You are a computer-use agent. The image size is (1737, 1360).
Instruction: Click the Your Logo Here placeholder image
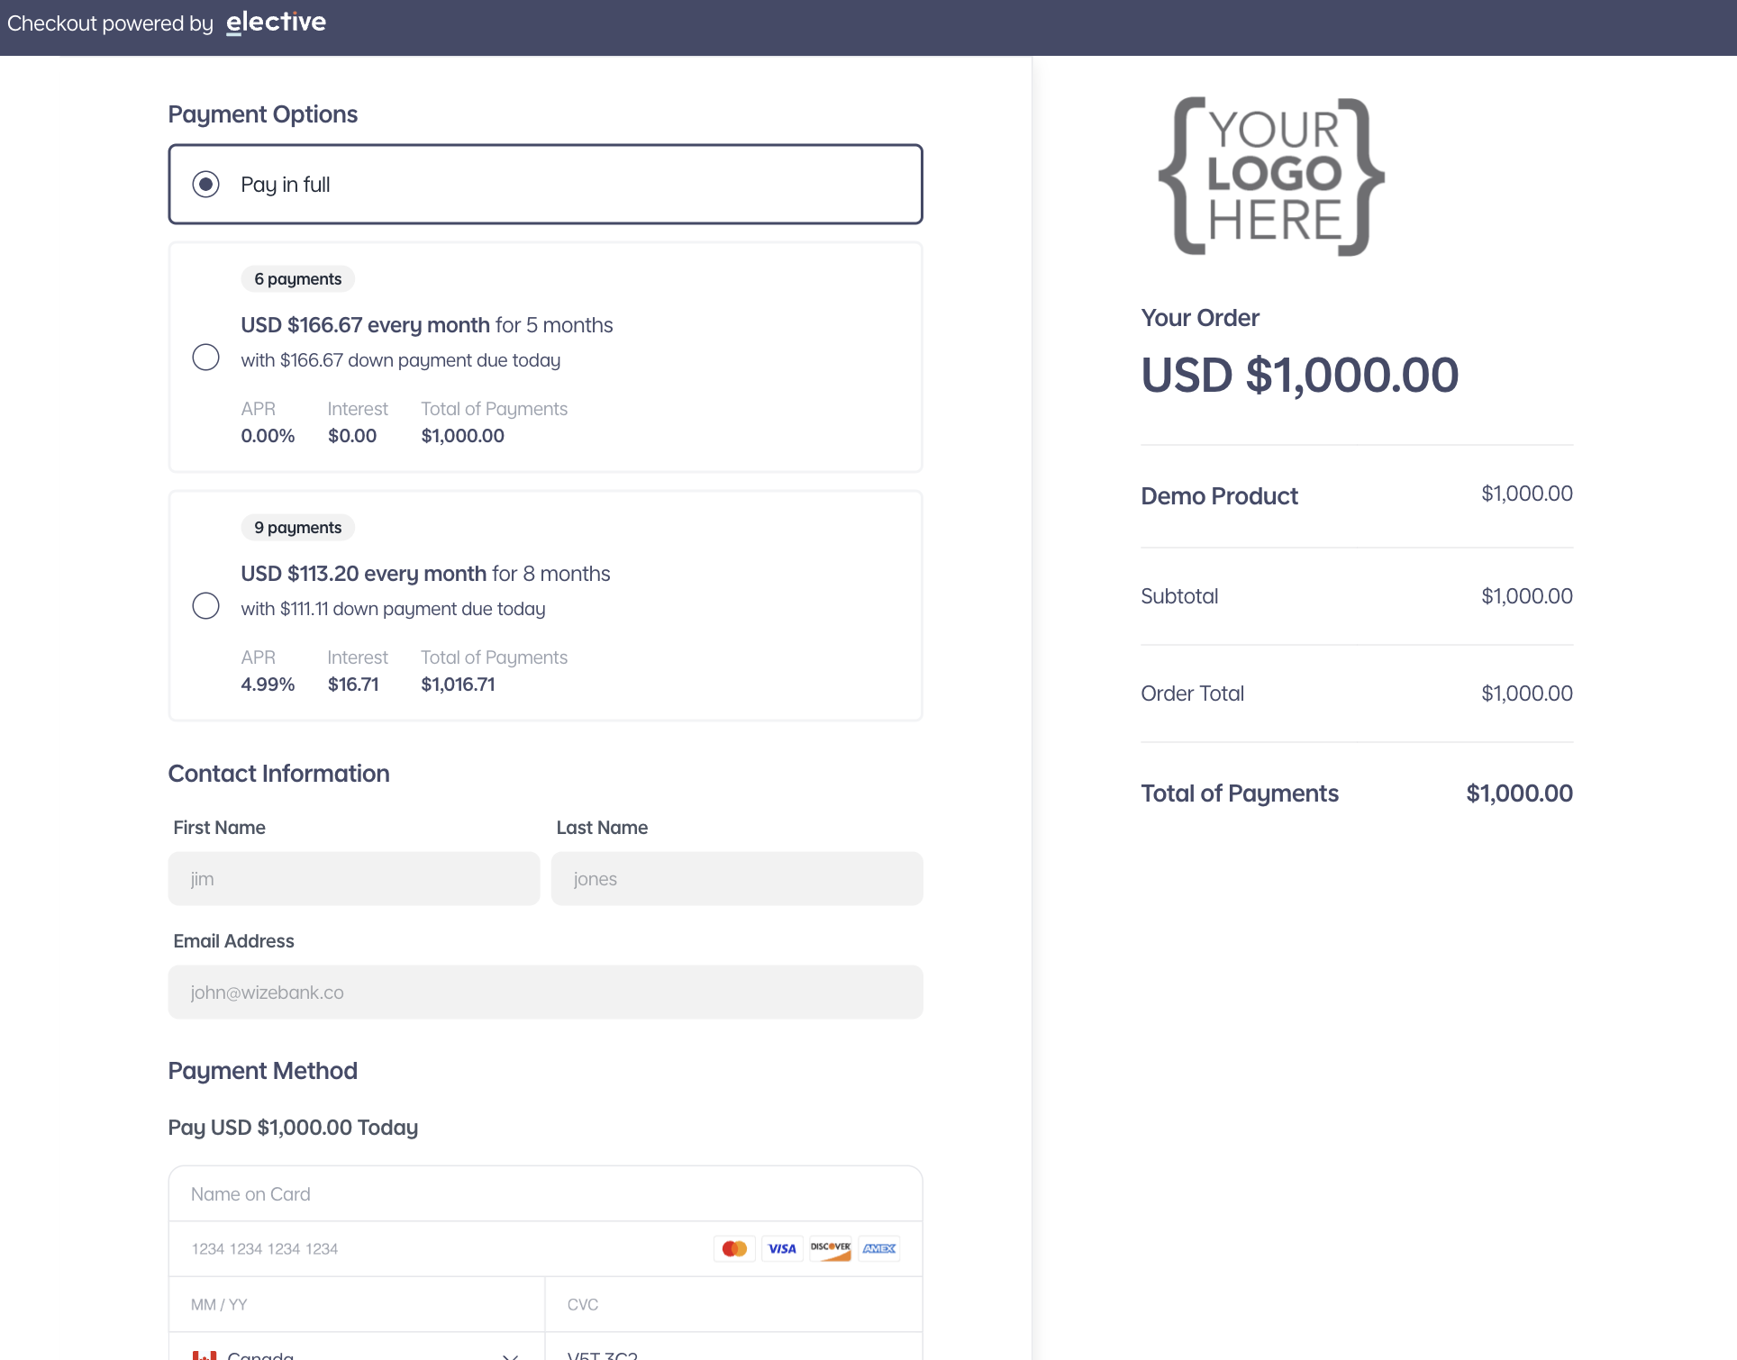point(1271,177)
